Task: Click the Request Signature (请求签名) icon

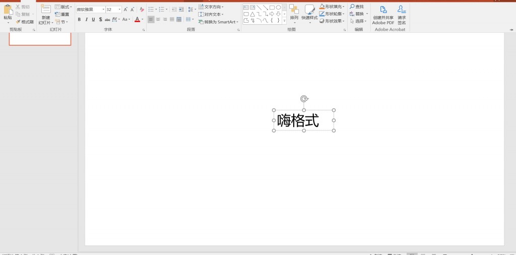Action: 402,10
